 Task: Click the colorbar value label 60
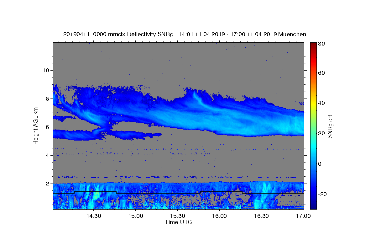[x=321, y=73]
